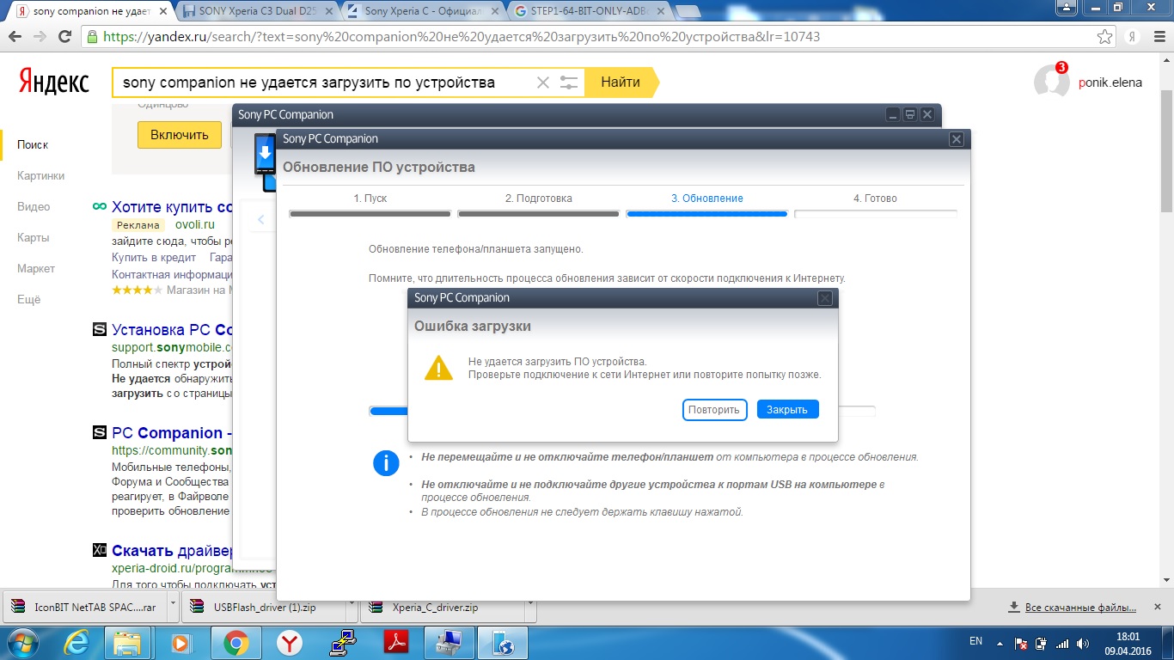Open downloaded IconBIT NetTAB rar file
This screenshot has width=1174, height=660.
[x=86, y=607]
